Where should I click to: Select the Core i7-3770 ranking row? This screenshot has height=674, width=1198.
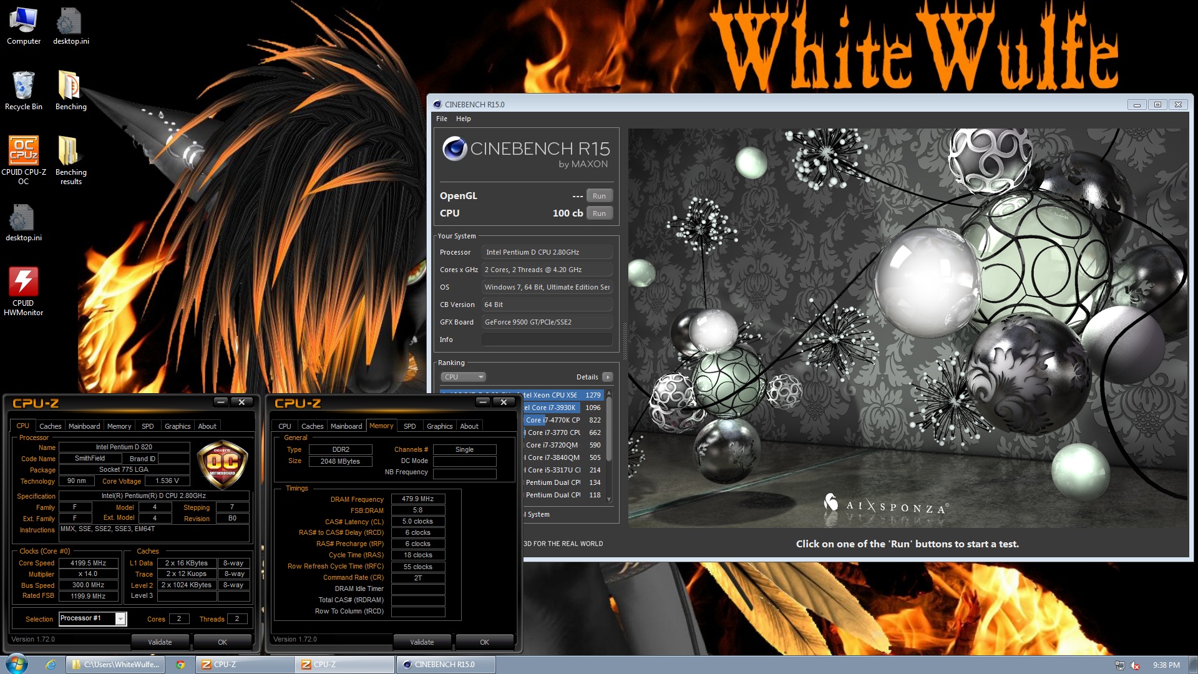pos(563,432)
